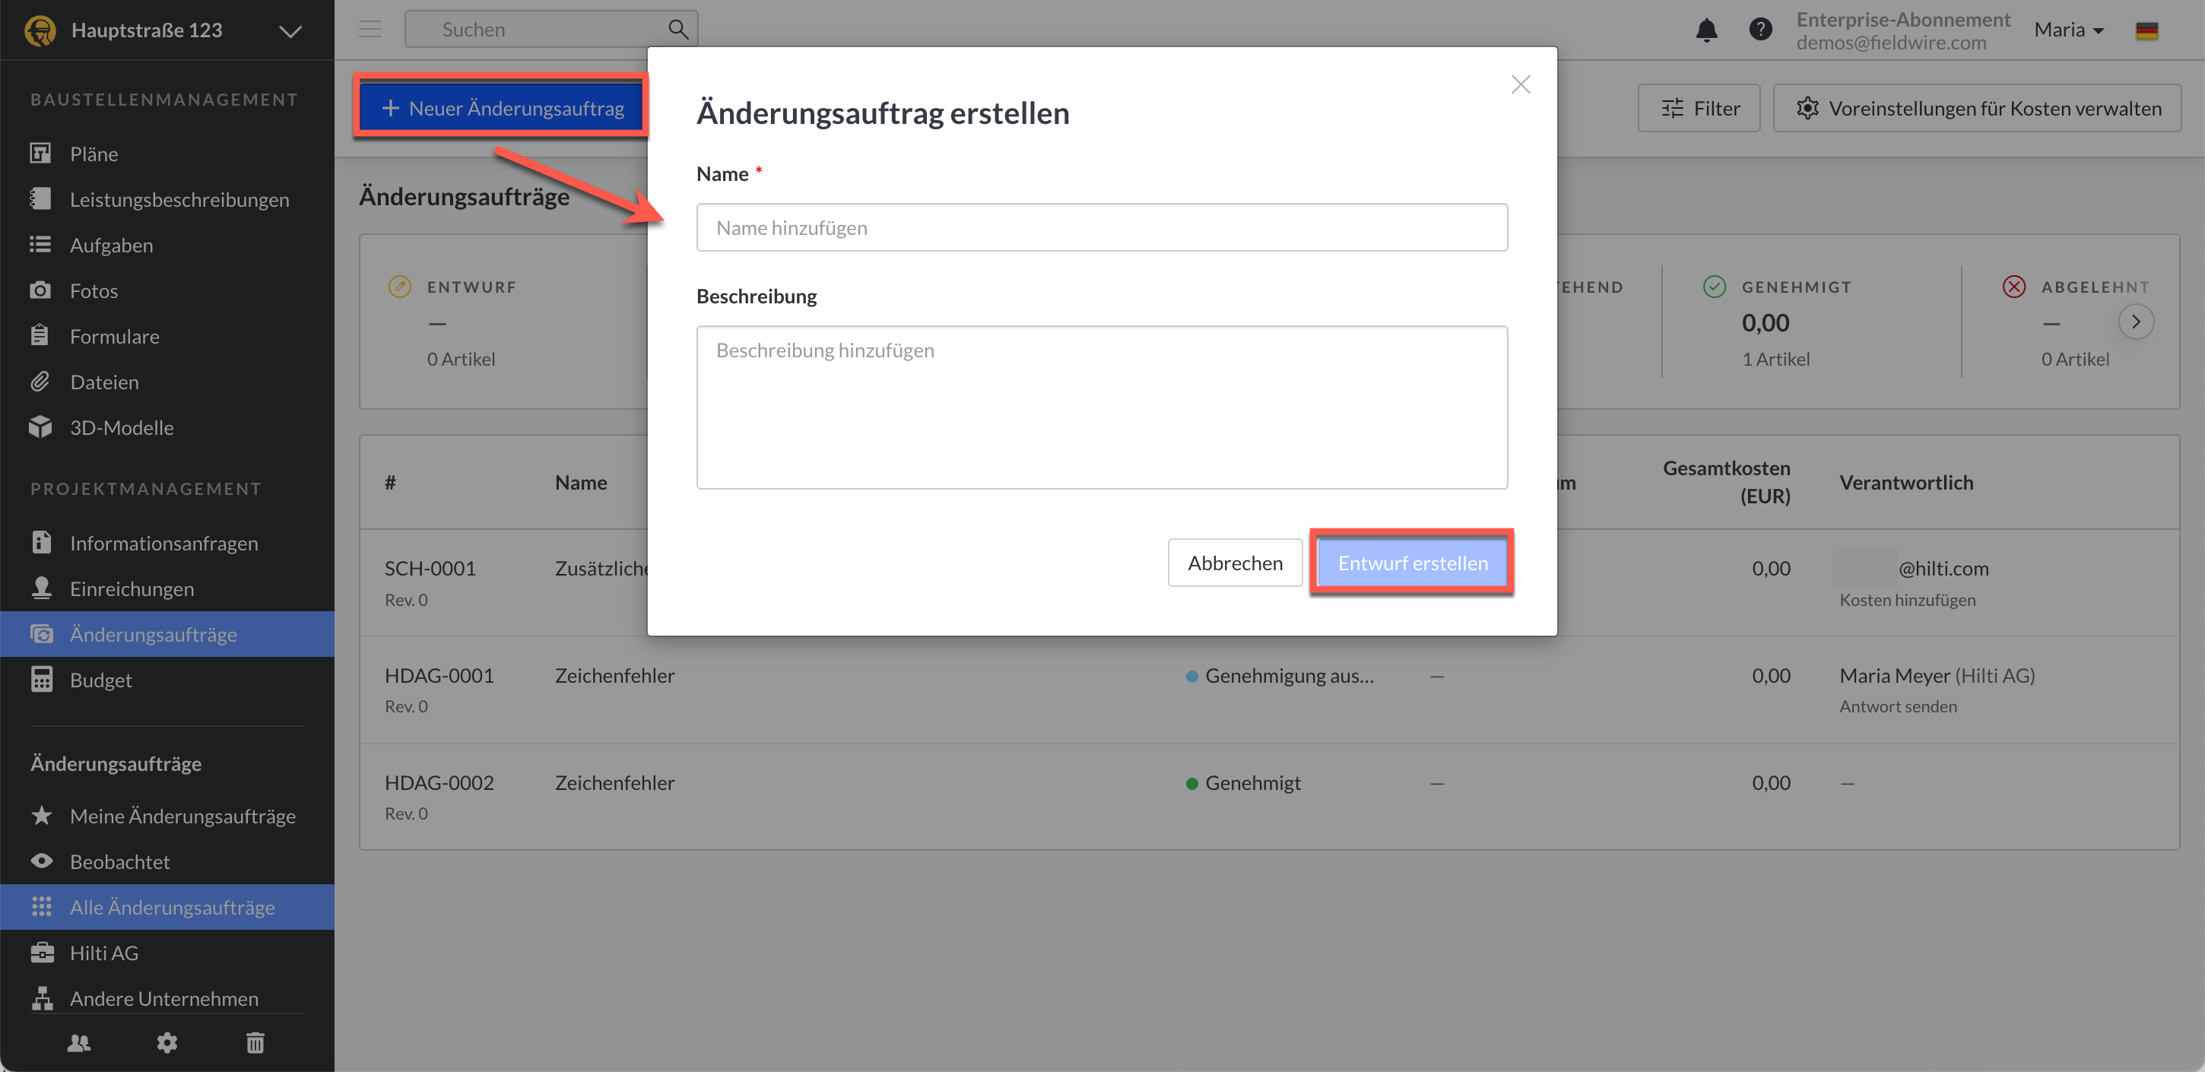Click the Entwurf erstellen button
The height and width of the screenshot is (1072, 2205).
pos(1413,563)
